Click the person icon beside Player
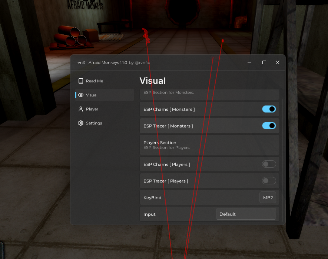328x259 pixels. pos(81,109)
